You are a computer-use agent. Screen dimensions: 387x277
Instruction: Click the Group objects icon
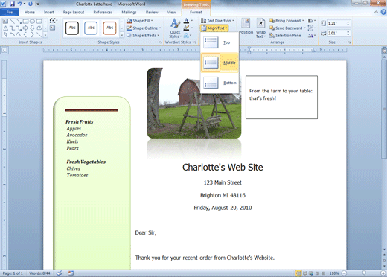point(312,28)
